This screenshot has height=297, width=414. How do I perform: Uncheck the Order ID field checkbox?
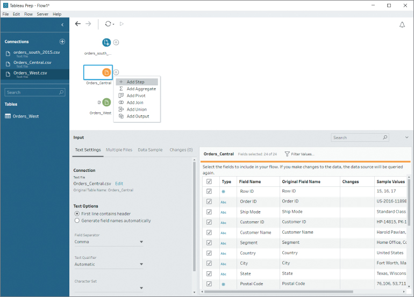(209, 201)
